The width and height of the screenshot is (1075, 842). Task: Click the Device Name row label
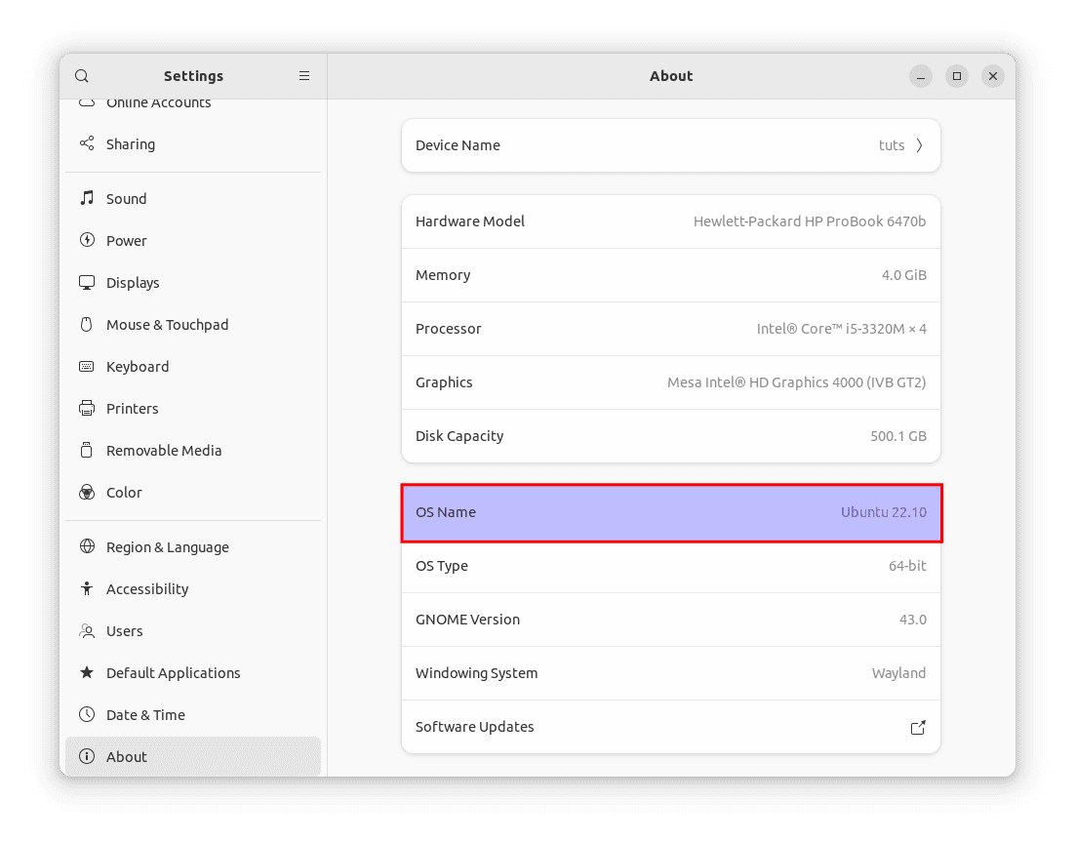click(x=458, y=145)
